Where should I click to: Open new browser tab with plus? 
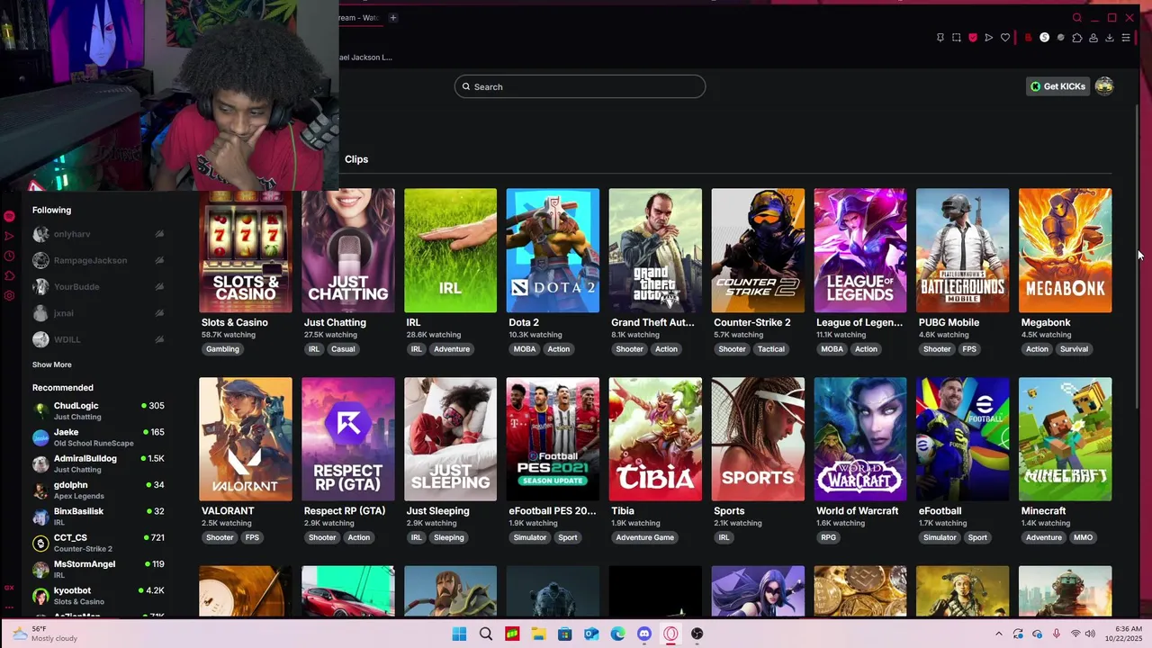(x=392, y=17)
